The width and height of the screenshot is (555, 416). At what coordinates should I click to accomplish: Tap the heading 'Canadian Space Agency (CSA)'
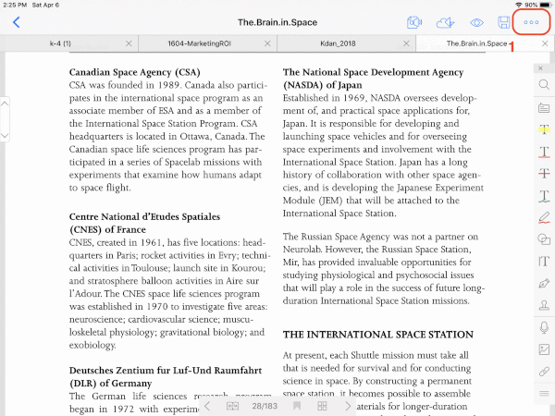click(x=134, y=72)
